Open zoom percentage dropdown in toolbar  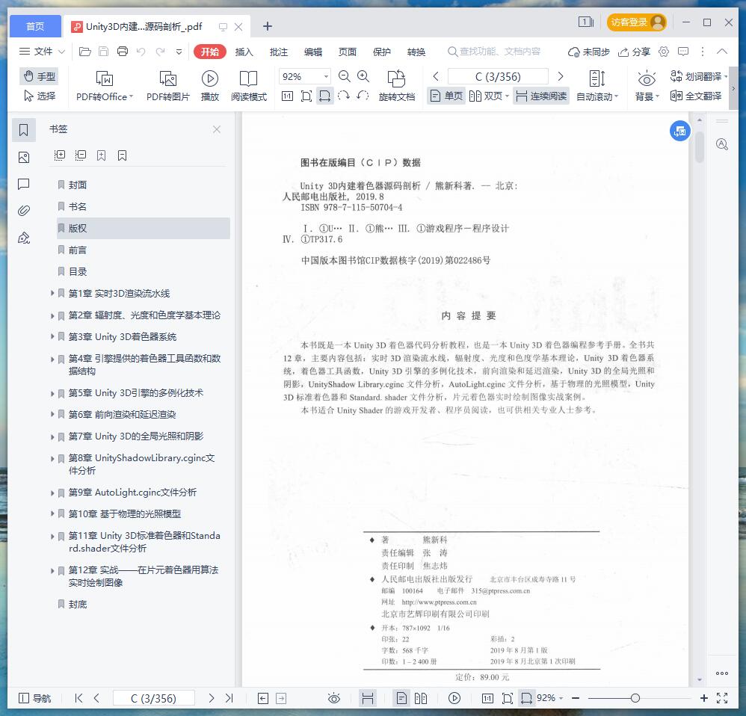tap(327, 76)
